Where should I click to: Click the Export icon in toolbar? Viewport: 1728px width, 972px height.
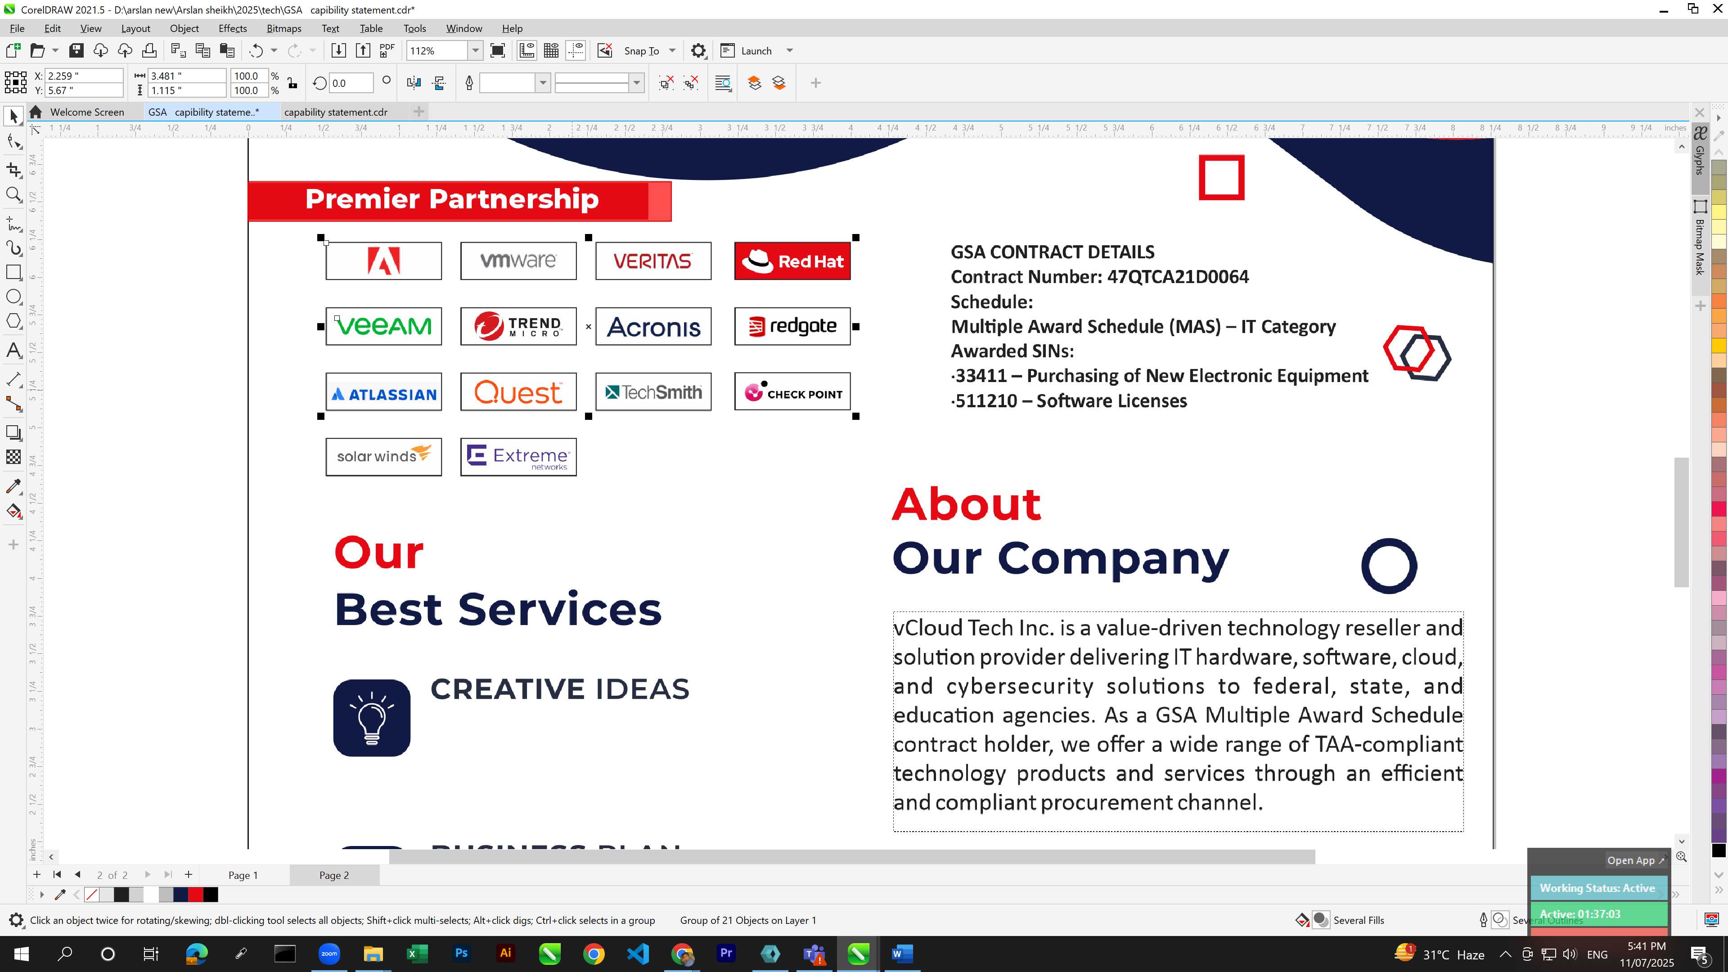[363, 50]
